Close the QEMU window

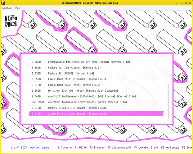tap(190, 3)
